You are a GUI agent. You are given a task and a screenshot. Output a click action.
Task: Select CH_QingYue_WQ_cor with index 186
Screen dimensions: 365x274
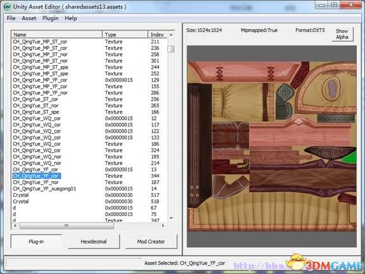(x=89, y=144)
